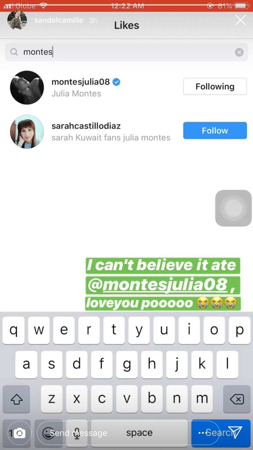Image resolution: width=253 pixels, height=450 pixels.
Task: Focus the montes search input field
Action: [x=126, y=52]
